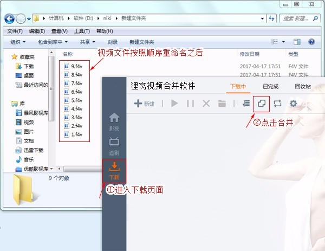Open 图片 library
The image size is (325, 251).
click(24, 132)
